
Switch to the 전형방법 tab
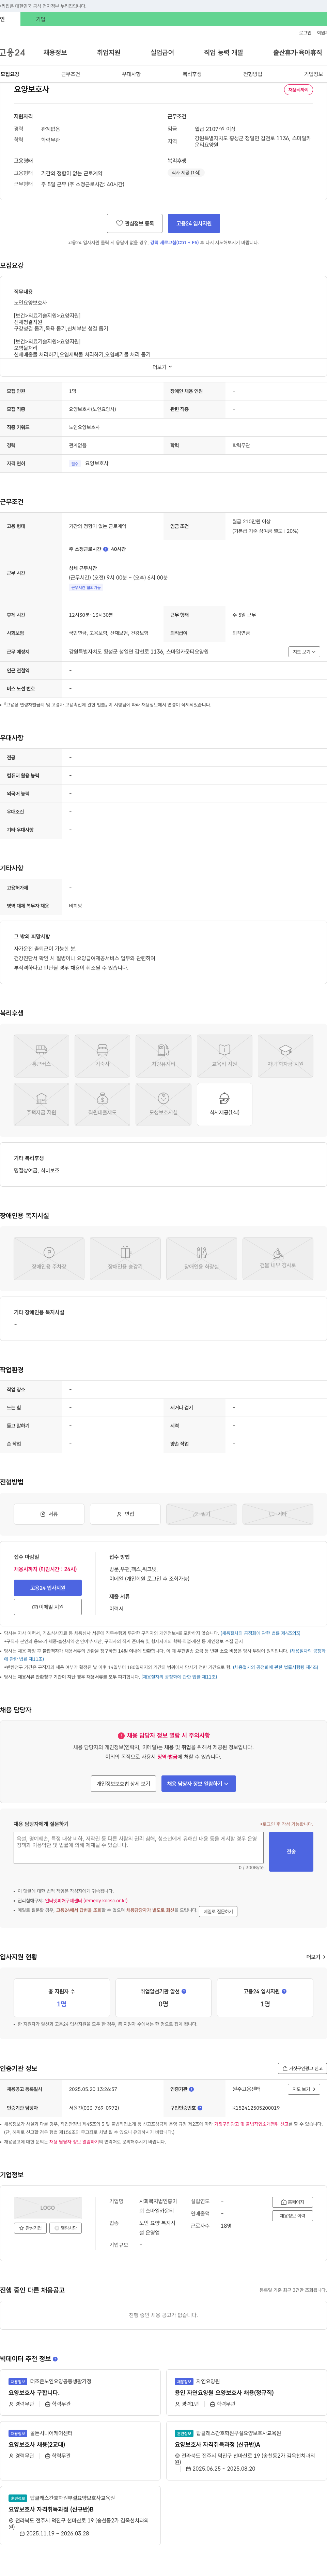[x=253, y=74]
